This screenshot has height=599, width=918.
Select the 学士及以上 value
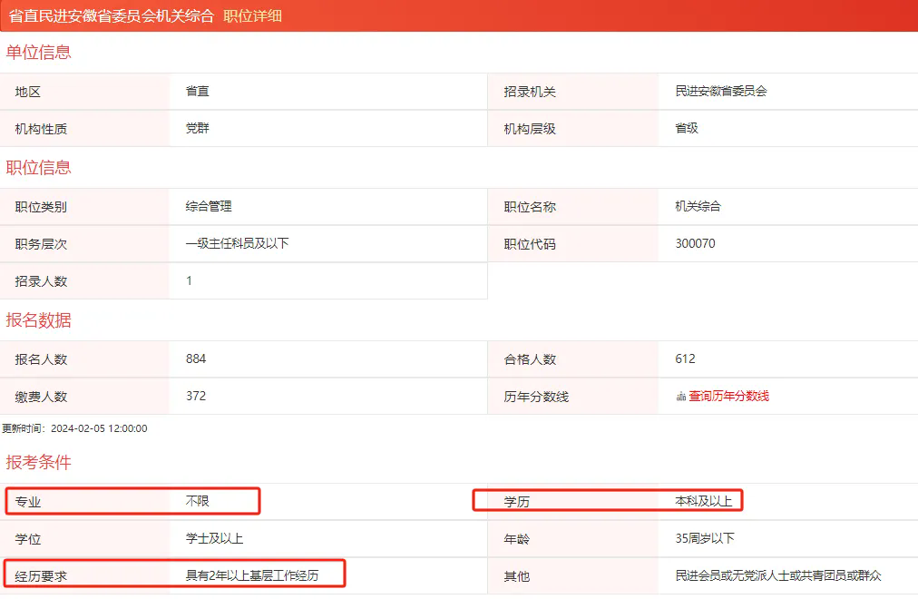point(214,539)
